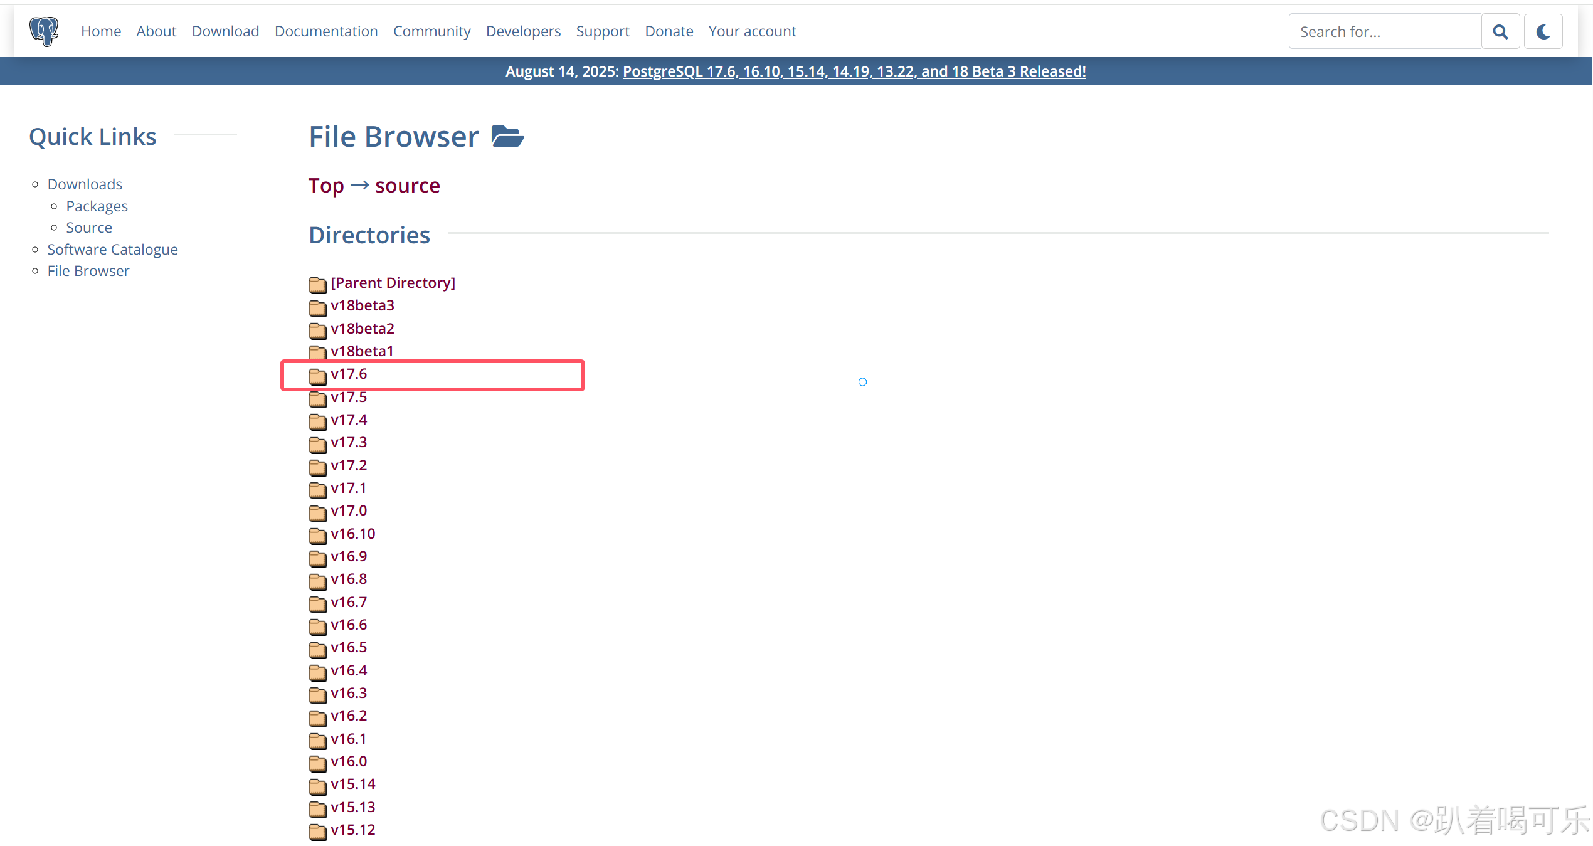Screen dimensions: 1593x846
Task: Open the v17.6 directory link
Action: [349, 374]
